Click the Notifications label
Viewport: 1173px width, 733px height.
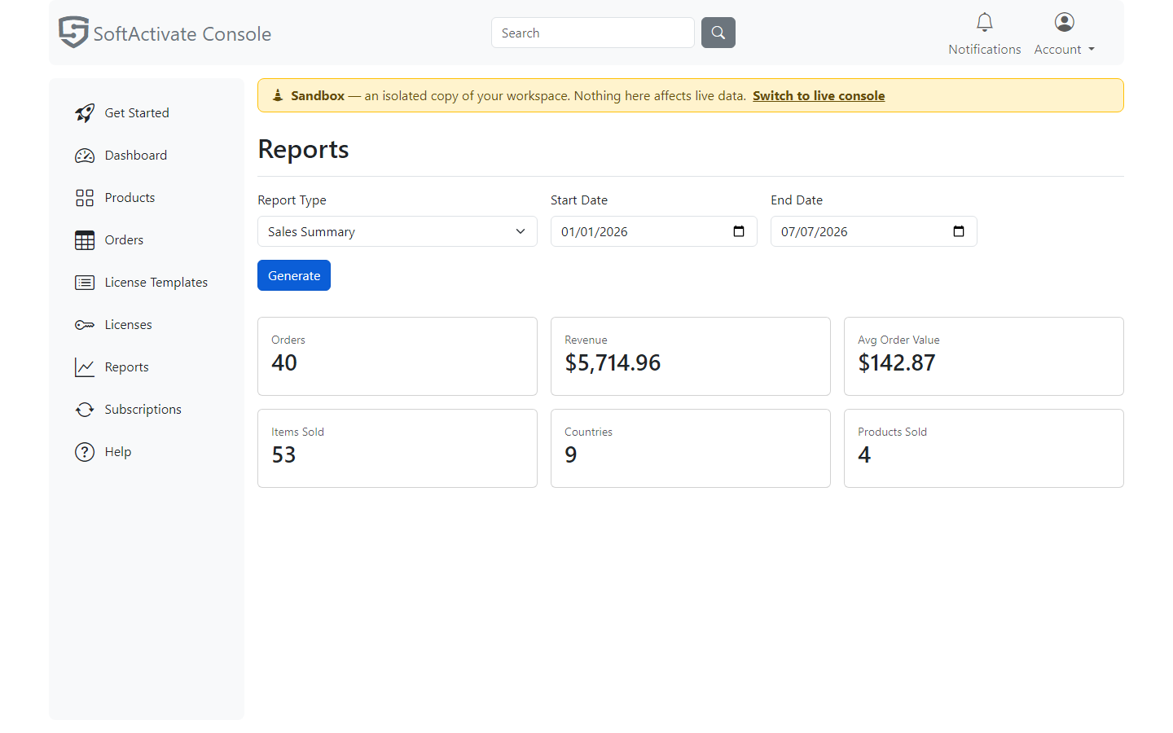[x=984, y=50]
